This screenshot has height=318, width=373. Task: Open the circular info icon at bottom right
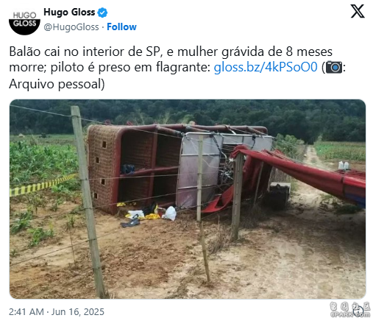pos(360,311)
